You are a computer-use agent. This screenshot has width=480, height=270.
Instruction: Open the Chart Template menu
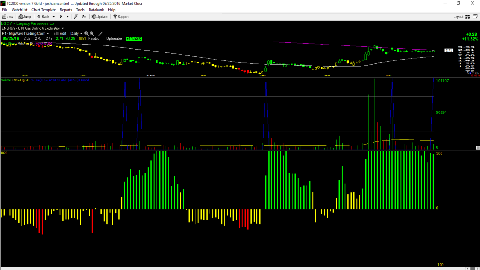[44, 10]
